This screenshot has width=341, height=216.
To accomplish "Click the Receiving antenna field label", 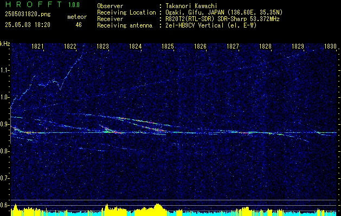I will [x=125, y=25].
